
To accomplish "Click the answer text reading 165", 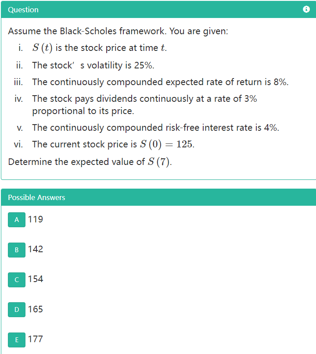I will [x=35, y=309].
